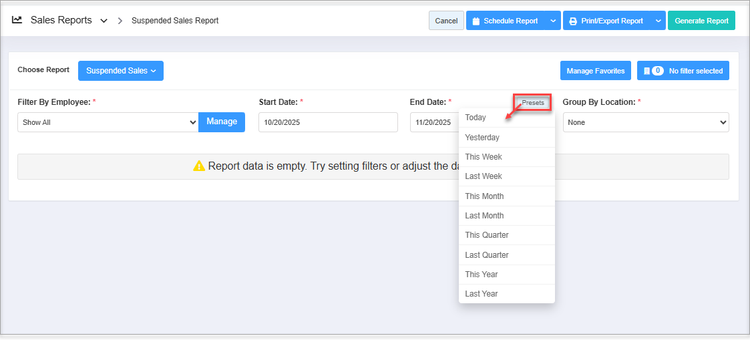750x340 pixels.
Task: Click the Print/Export Report printer button
Action: tap(606, 21)
